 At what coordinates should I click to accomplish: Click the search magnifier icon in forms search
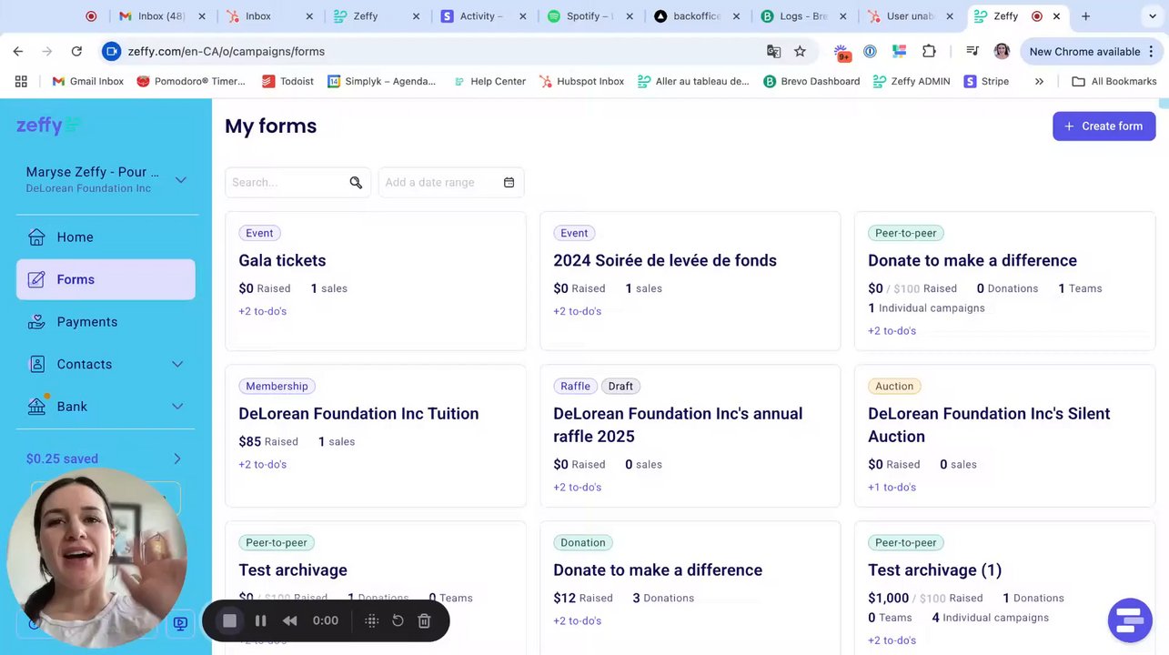tap(356, 183)
